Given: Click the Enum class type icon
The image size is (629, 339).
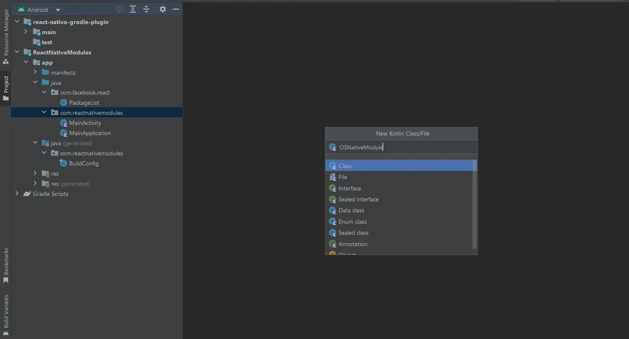Looking at the screenshot, I should (x=333, y=222).
